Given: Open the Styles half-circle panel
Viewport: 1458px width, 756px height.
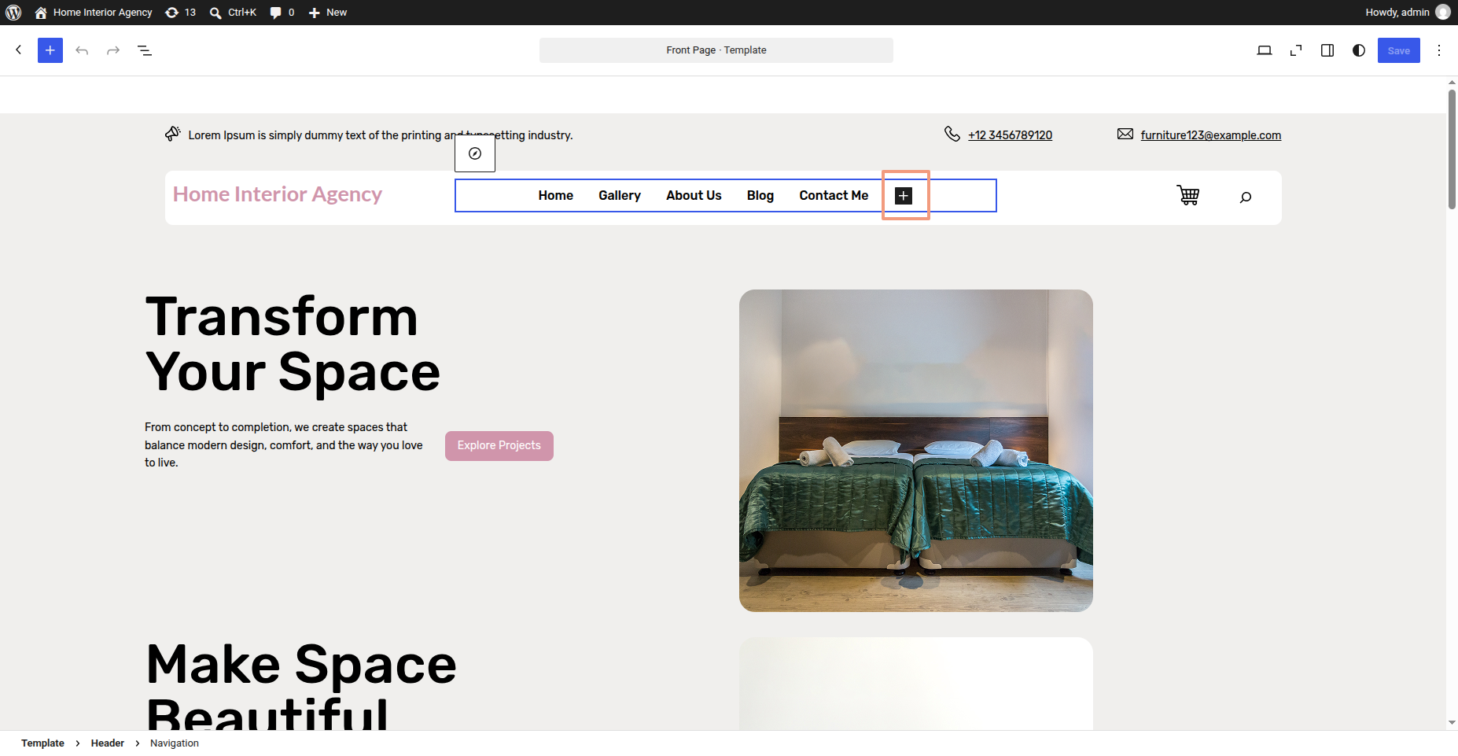Looking at the screenshot, I should 1359,50.
